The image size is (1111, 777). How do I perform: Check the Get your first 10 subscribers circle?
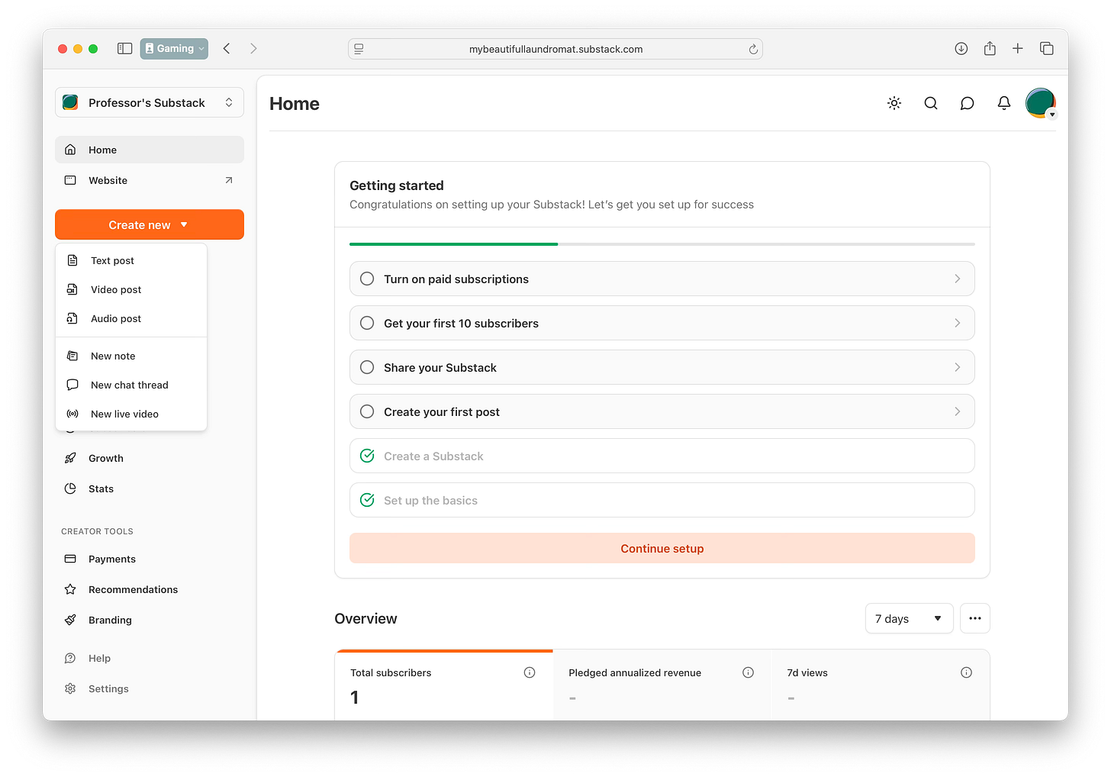(367, 323)
